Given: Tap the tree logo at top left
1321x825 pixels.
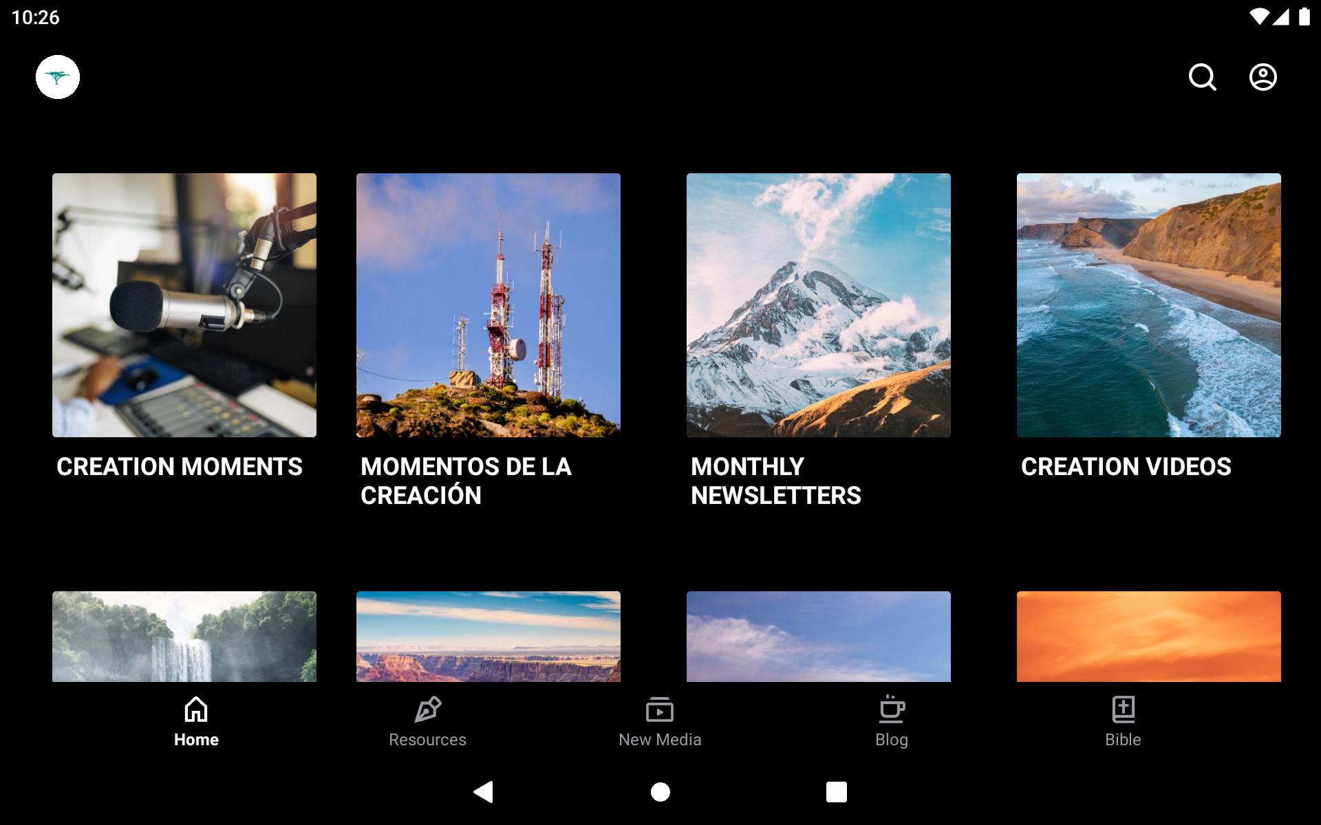Looking at the screenshot, I should pyautogui.click(x=58, y=77).
